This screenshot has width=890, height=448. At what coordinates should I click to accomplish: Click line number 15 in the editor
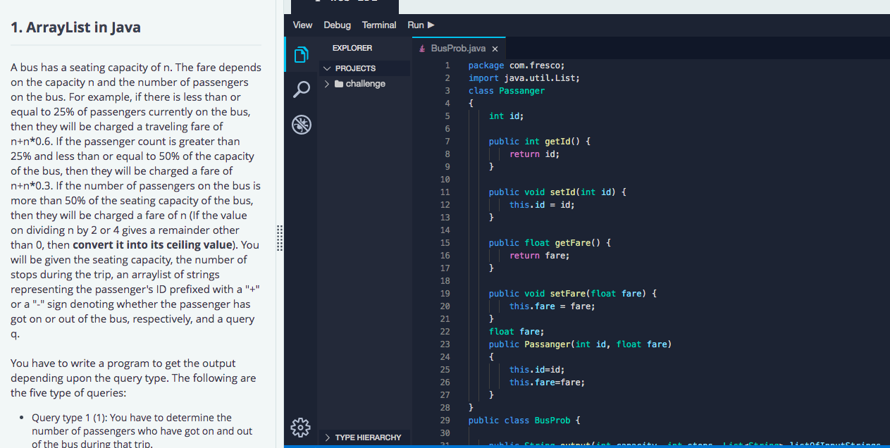(x=445, y=242)
